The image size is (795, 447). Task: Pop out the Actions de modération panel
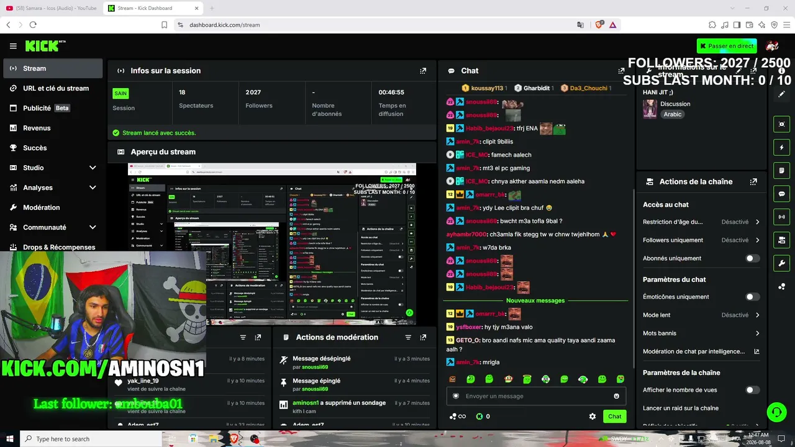423,337
